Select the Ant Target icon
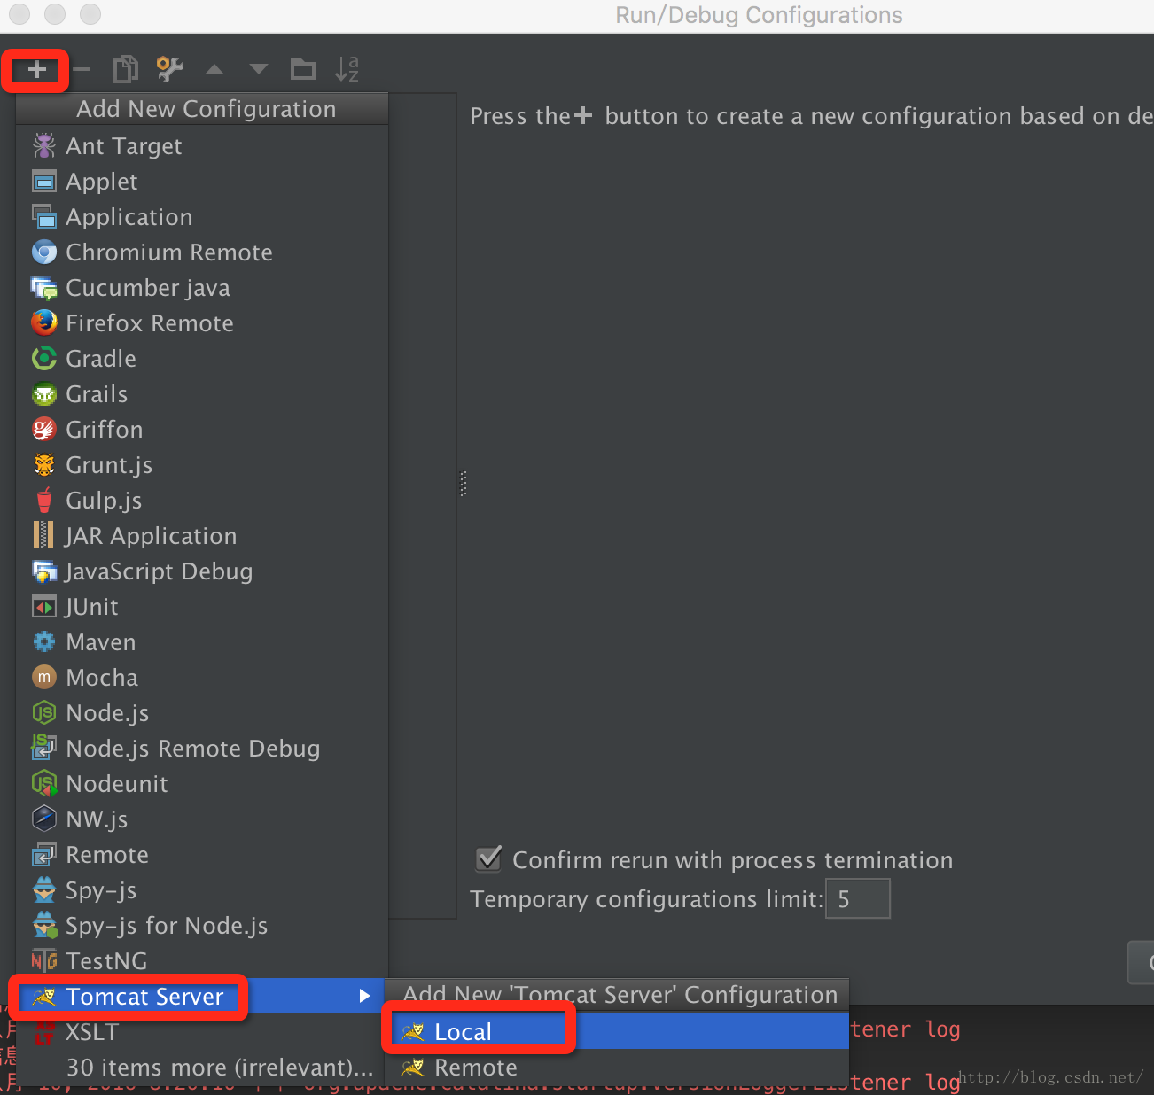This screenshot has width=1154, height=1095. tap(44, 145)
